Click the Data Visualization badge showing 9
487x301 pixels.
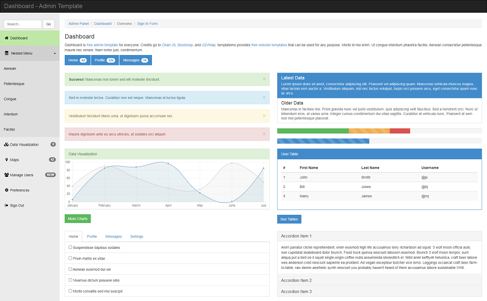tap(53, 145)
